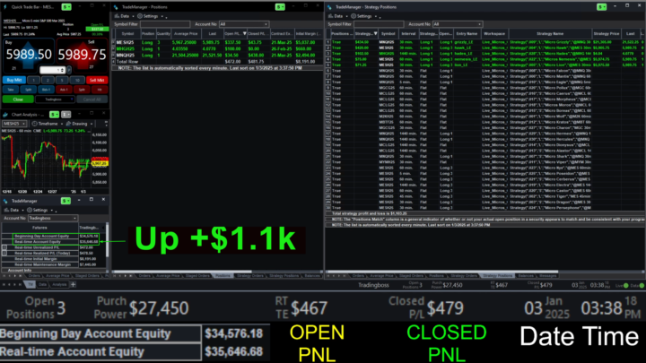This screenshot has height=363, width=646.
Task: Open Chart Analysis green symbol link button
Action: coord(54,115)
